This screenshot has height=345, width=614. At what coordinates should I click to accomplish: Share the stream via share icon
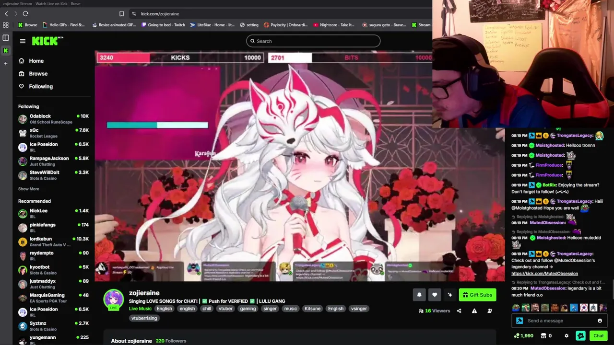click(459, 310)
